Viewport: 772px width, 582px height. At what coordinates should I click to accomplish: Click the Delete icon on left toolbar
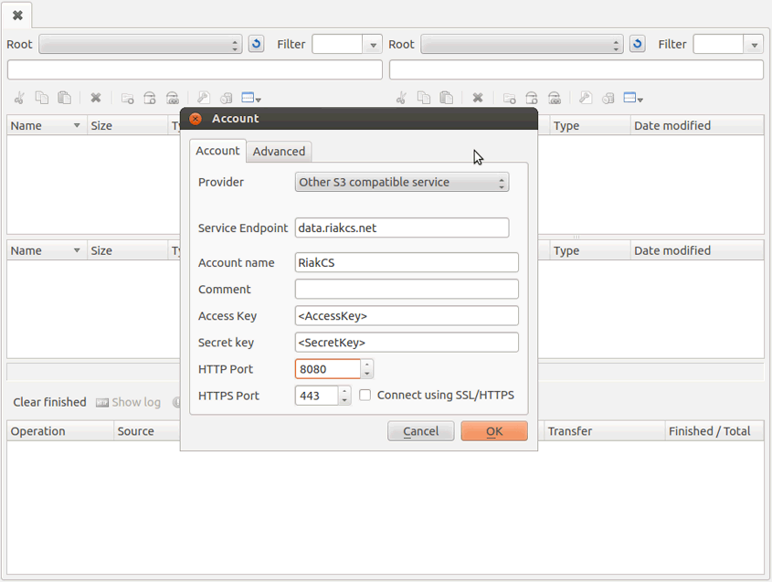pyautogui.click(x=96, y=98)
